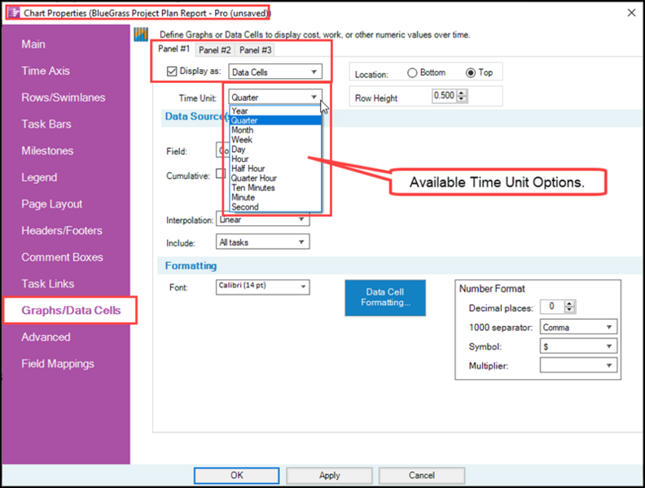The width and height of the screenshot is (645, 488).
Task: Increase Row Height with up arrow
Action: click(x=462, y=93)
